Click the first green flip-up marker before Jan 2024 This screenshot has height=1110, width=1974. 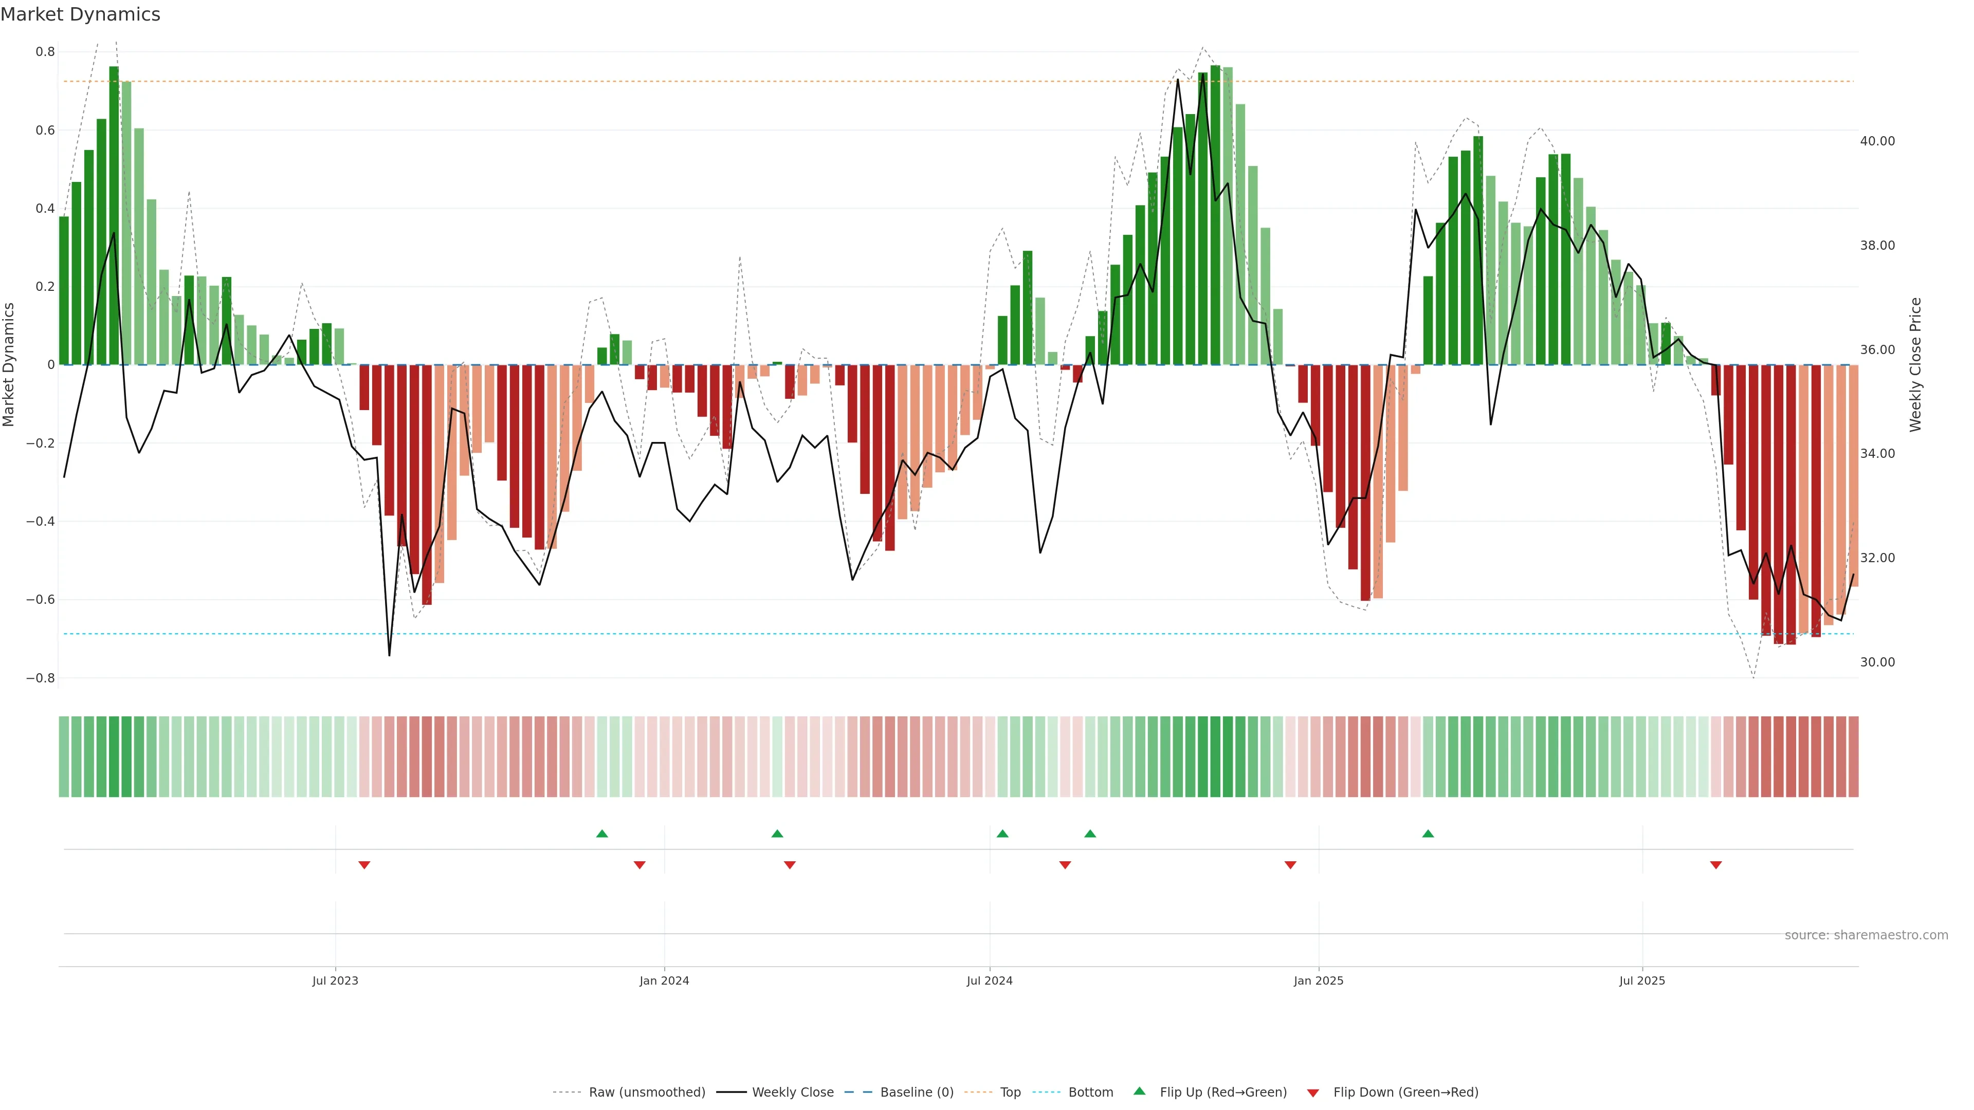(602, 834)
